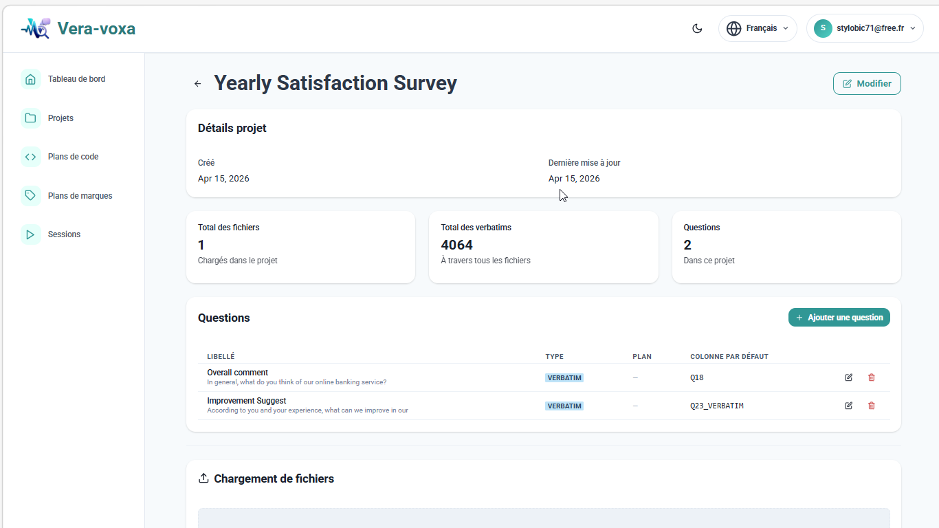Click the Sessions play icon
Image resolution: width=939 pixels, height=528 pixels.
pyautogui.click(x=30, y=234)
